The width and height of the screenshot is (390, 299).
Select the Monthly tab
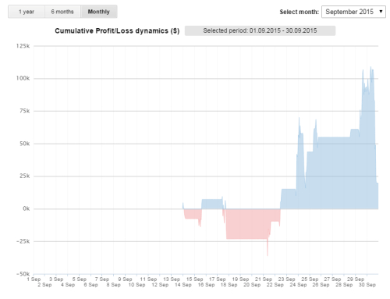pyautogui.click(x=99, y=12)
